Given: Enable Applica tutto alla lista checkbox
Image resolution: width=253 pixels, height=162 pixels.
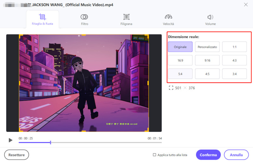Looking at the screenshot, I should coord(154,155).
